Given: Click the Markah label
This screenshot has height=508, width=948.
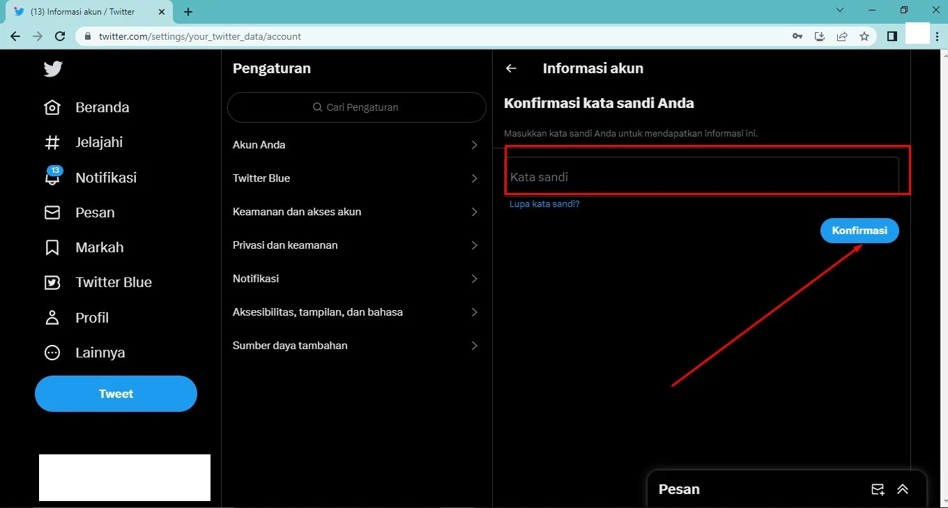Looking at the screenshot, I should 100,247.
